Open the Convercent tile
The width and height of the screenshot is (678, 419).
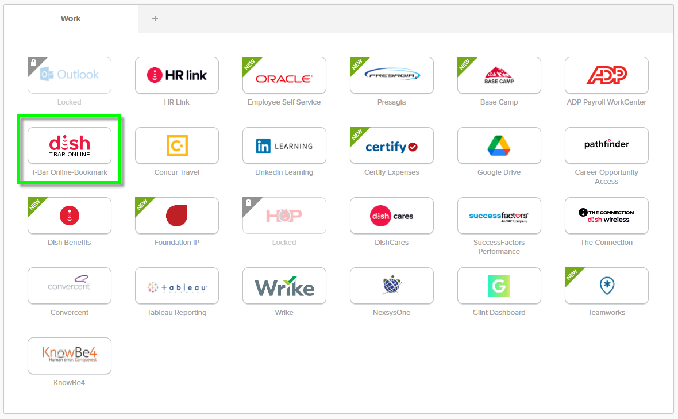coord(69,286)
